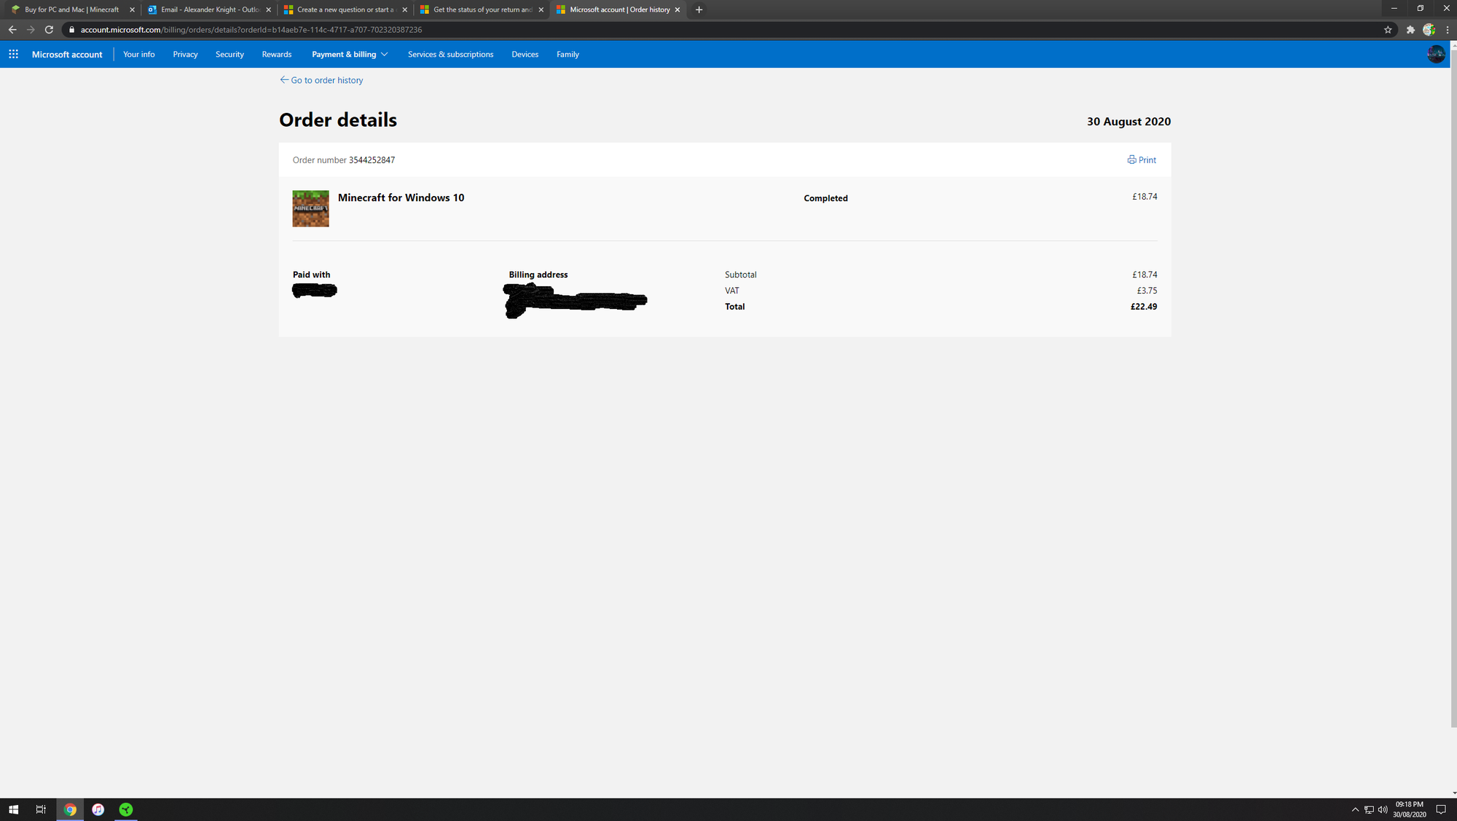Click the Chrome profile avatar in toolbar
This screenshot has width=1457, height=821.
tap(1429, 30)
